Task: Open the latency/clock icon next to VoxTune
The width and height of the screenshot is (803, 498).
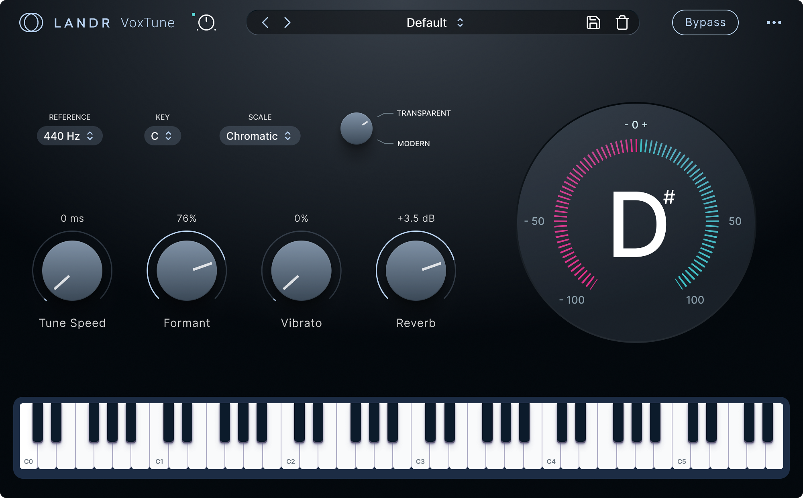Action: [205, 23]
